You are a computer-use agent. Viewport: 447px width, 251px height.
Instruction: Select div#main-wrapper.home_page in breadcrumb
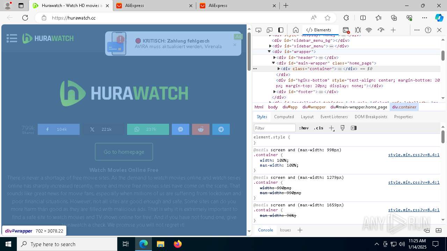coord(359,107)
